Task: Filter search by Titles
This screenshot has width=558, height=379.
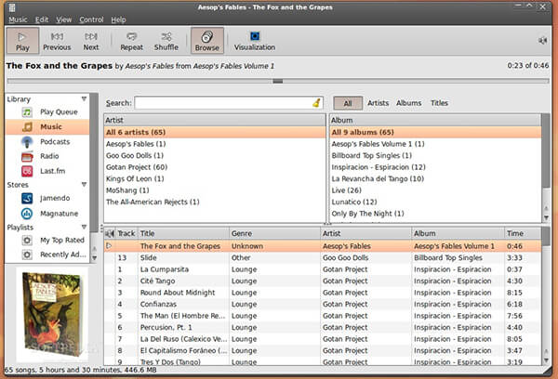Action: click(x=440, y=103)
